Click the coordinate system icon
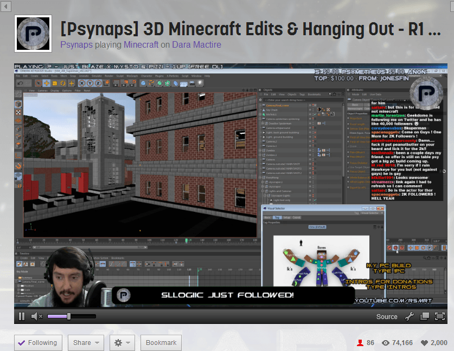 [106, 83]
